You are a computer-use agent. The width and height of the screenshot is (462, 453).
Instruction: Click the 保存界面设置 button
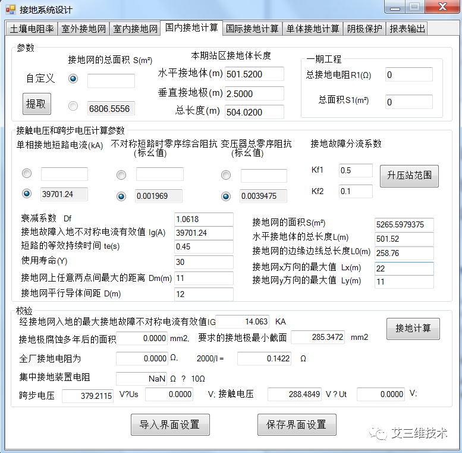(297, 424)
